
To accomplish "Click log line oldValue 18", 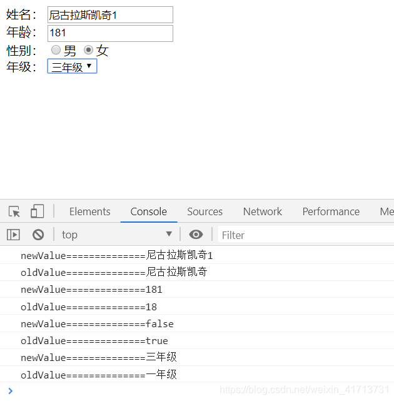I will (x=197, y=307).
